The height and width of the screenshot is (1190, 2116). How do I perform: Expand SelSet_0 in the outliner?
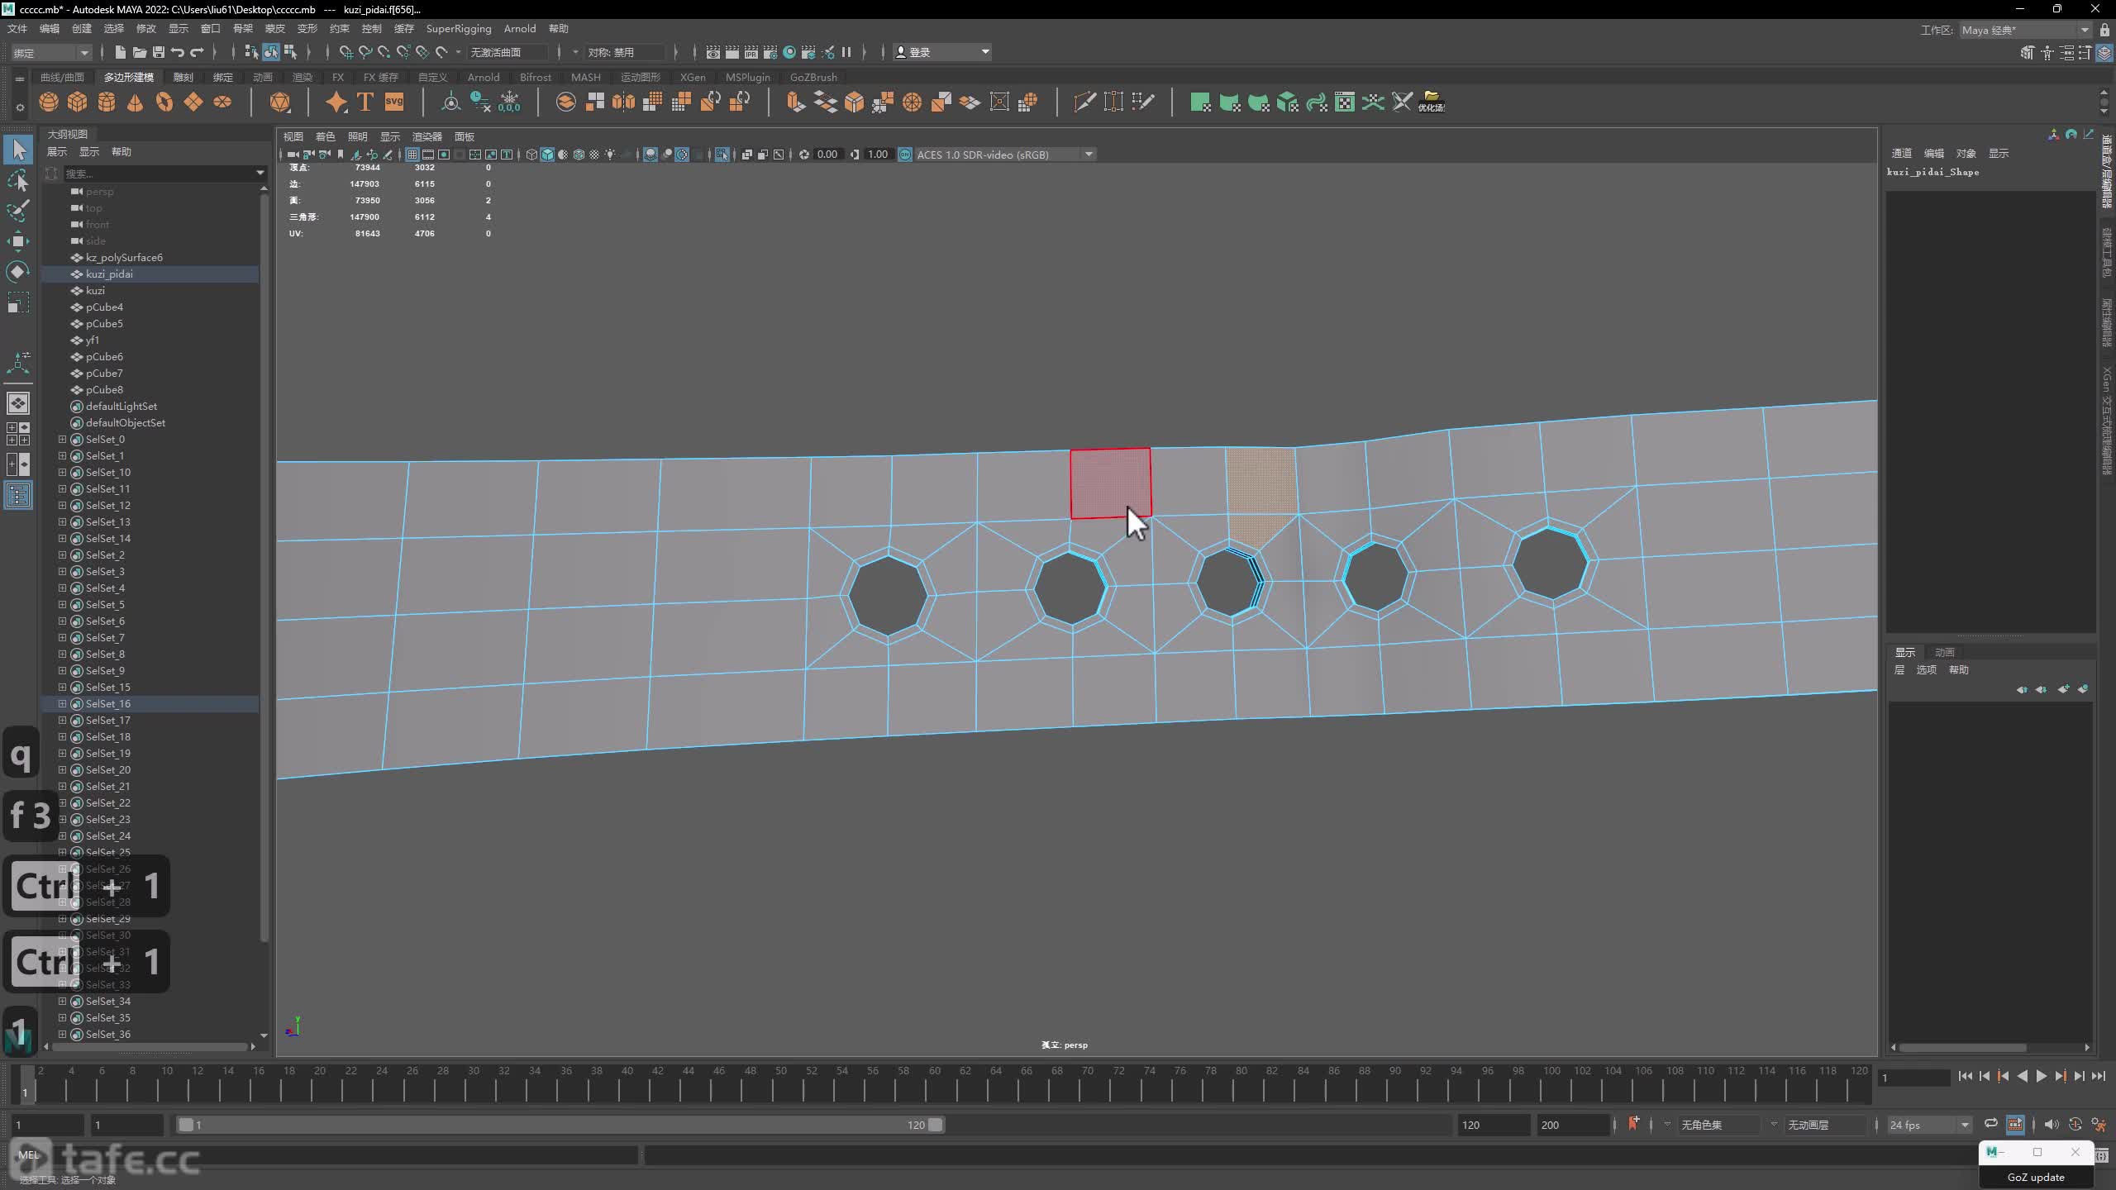pyautogui.click(x=62, y=439)
